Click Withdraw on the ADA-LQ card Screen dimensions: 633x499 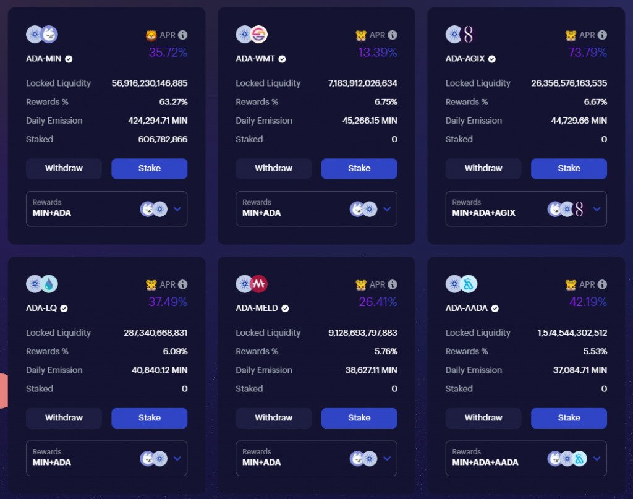coord(64,418)
